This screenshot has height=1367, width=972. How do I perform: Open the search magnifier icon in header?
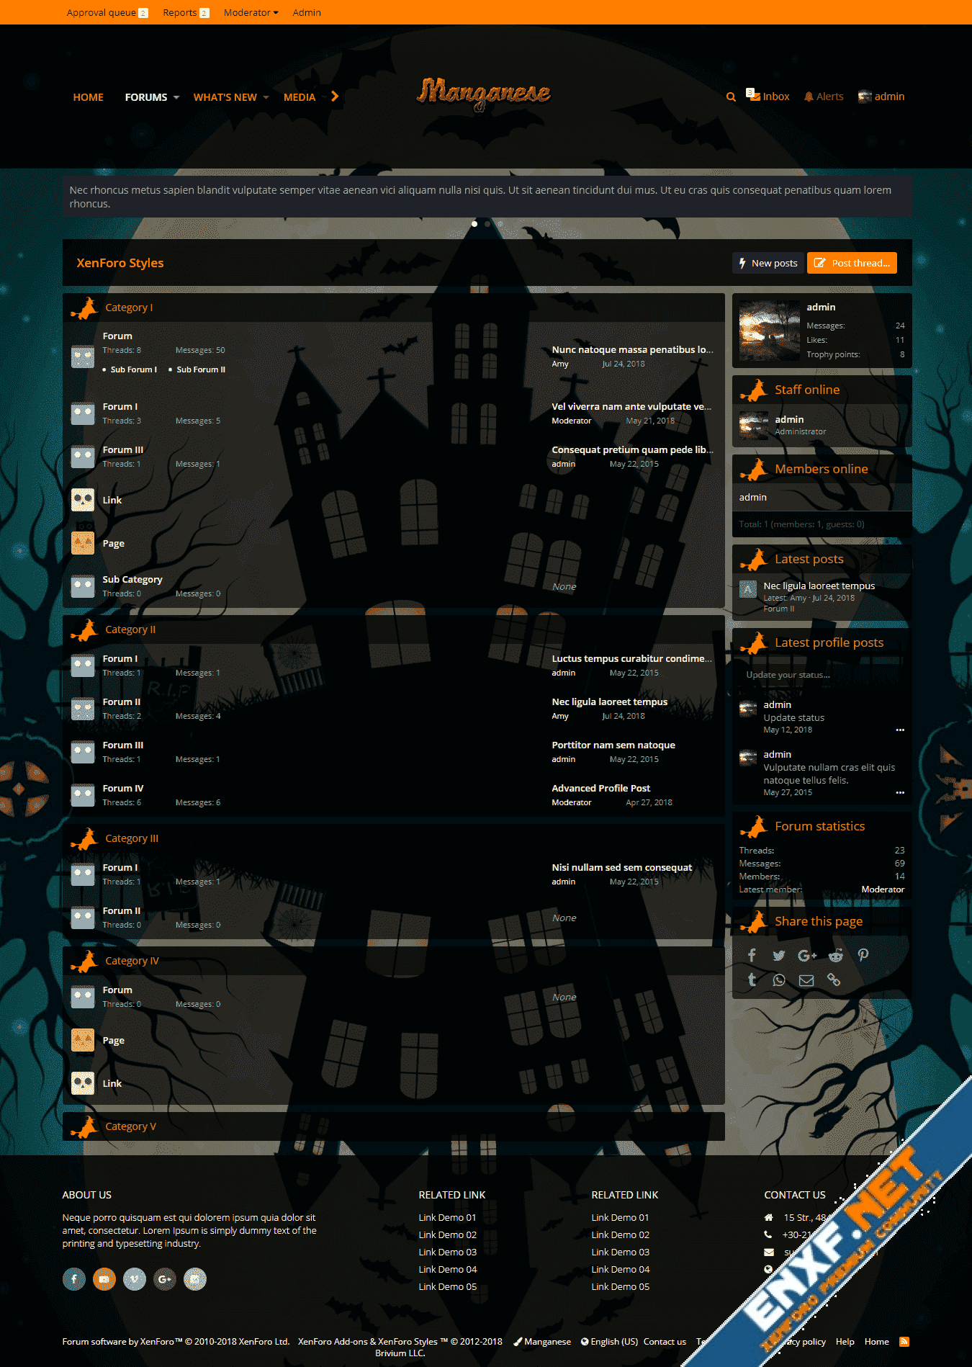pos(731,97)
